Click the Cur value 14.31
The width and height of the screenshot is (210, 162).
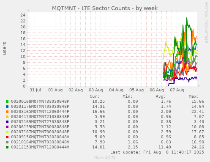pyautogui.click(x=98, y=107)
